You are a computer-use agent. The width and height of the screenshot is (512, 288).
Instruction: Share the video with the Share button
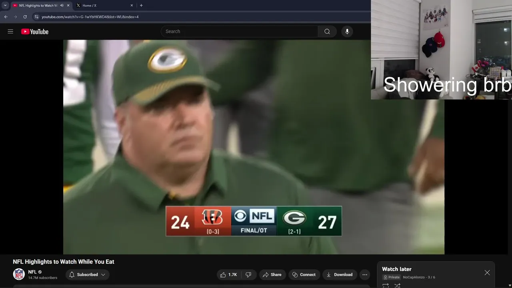(272, 275)
